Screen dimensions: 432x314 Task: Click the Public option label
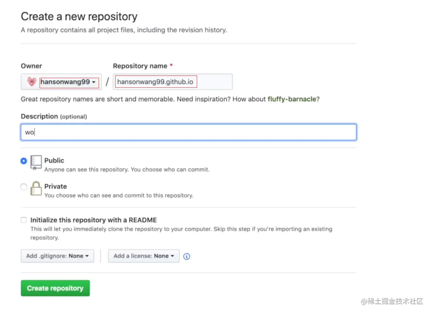[x=54, y=160]
